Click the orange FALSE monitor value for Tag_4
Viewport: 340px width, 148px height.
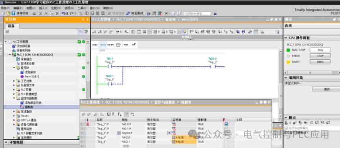[184, 137]
